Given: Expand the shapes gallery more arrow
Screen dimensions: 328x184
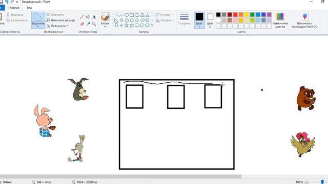Looking at the screenshot, I should 152,25.
